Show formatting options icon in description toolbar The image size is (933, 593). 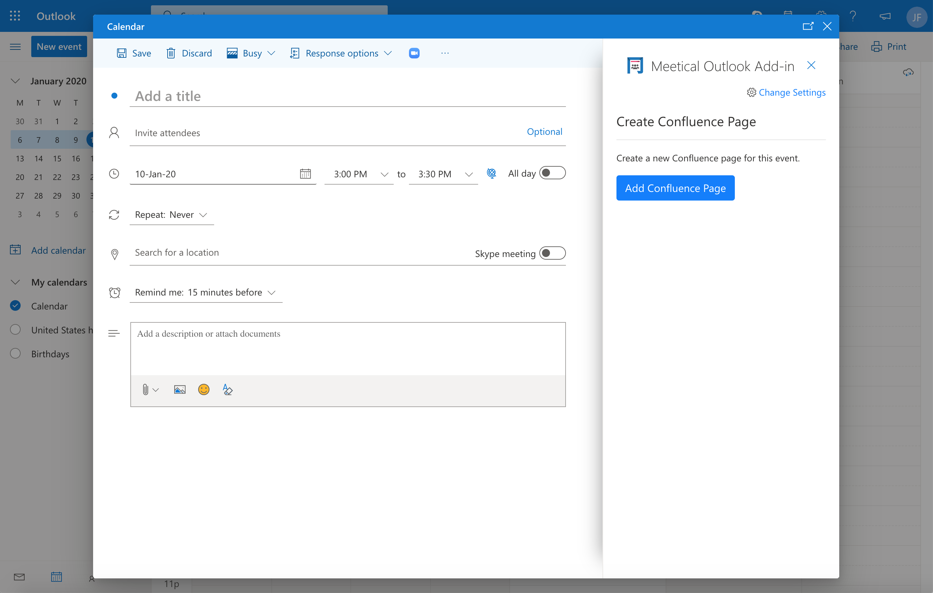click(x=227, y=389)
